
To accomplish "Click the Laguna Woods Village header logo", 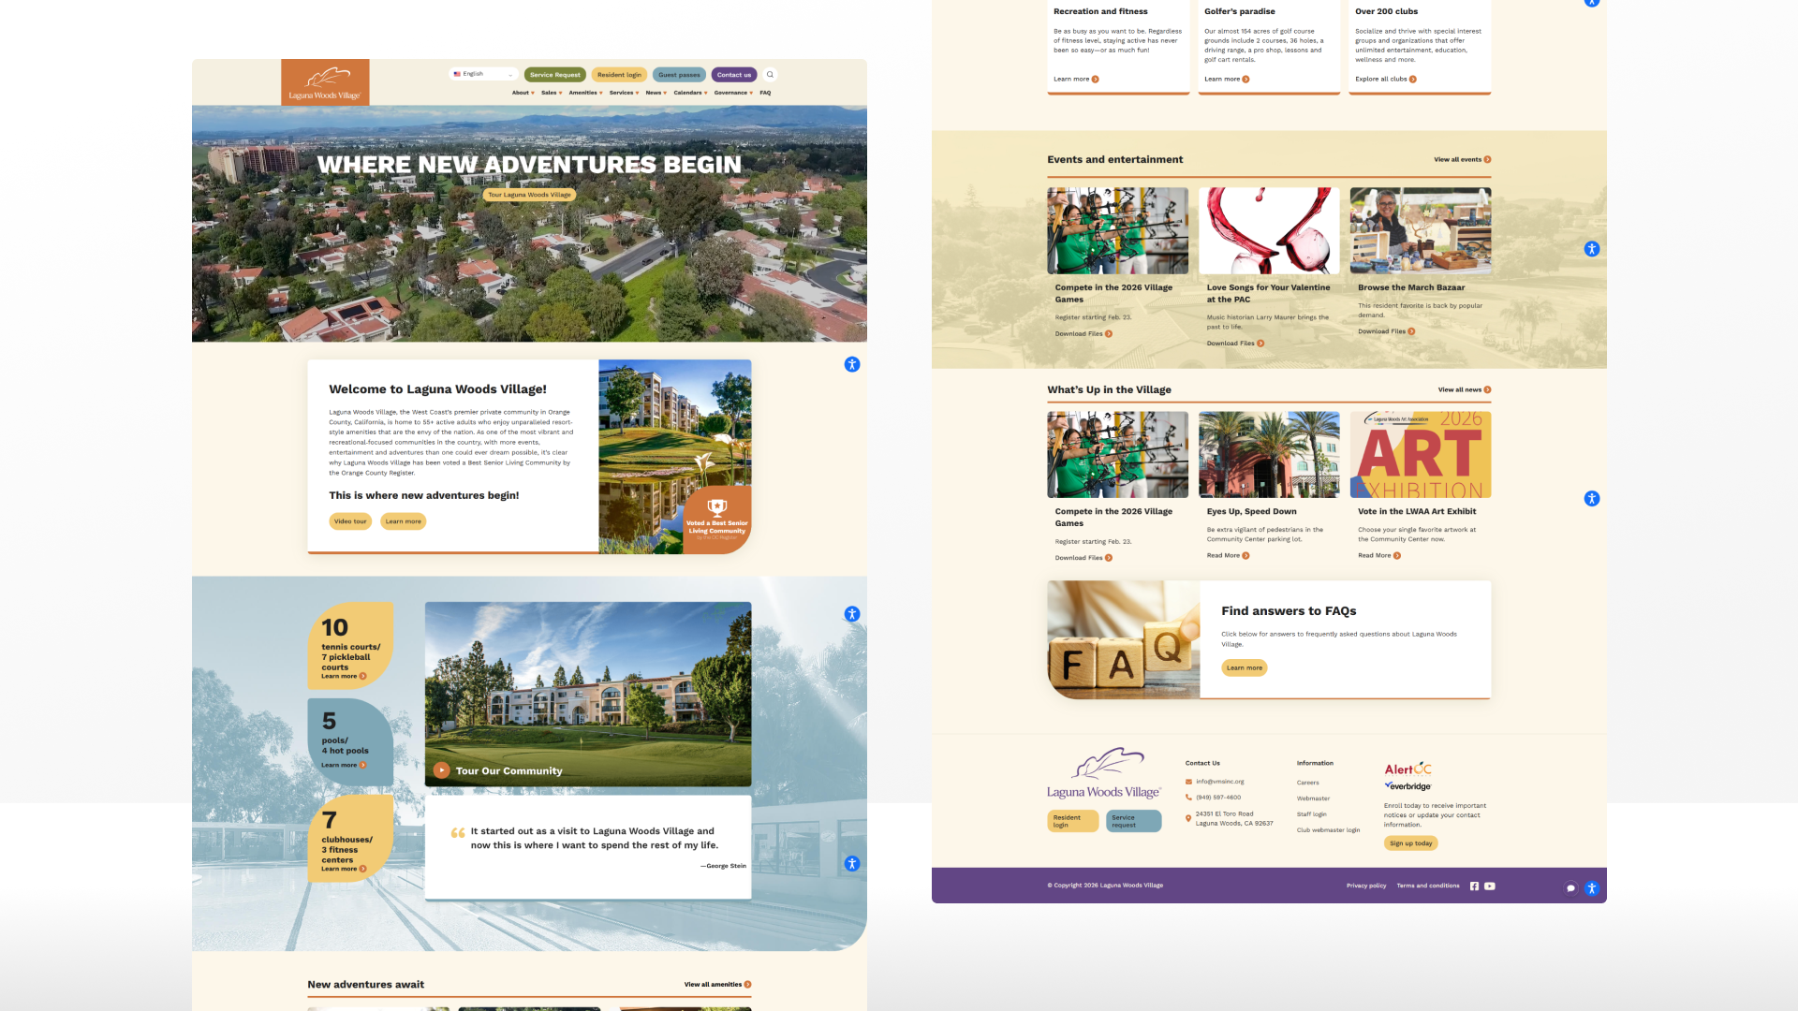I will point(325,82).
